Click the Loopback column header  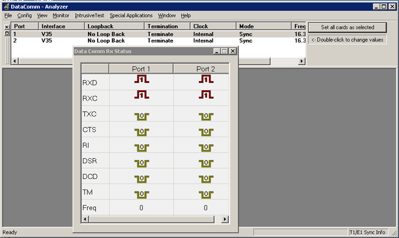[114, 26]
